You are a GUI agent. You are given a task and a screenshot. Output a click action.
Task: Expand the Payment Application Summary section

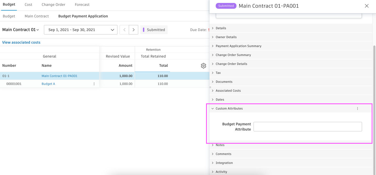click(238, 46)
